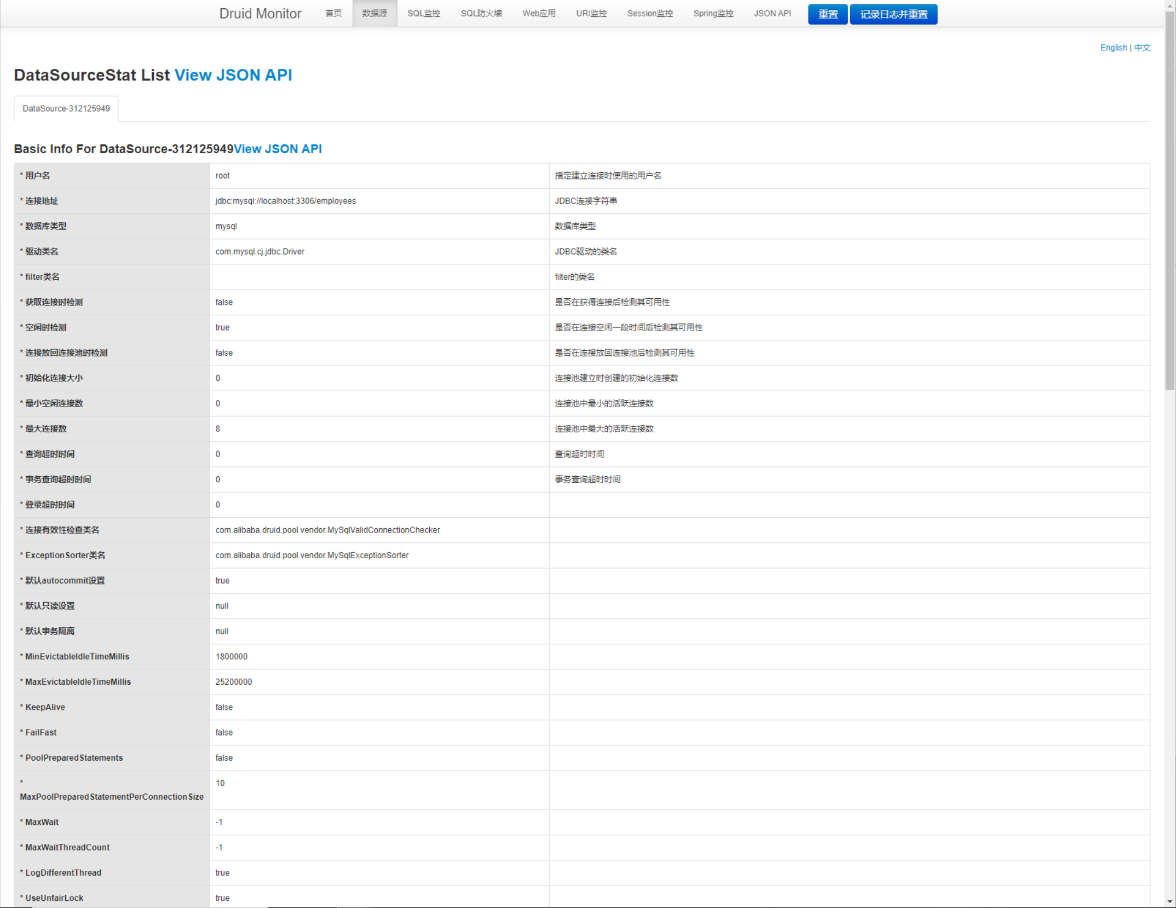
Task: Open URI监控 page
Action: (x=591, y=14)
